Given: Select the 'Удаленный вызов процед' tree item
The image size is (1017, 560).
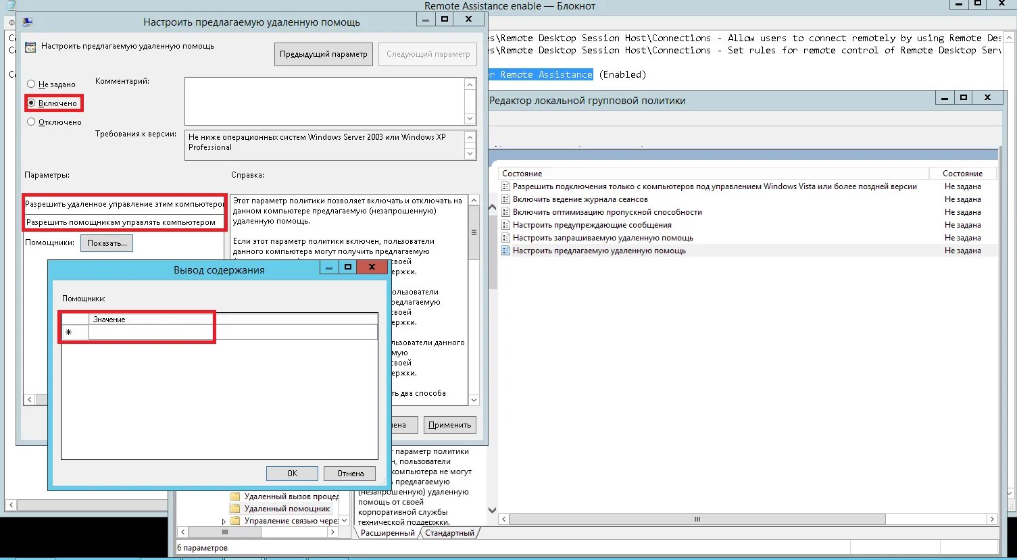Looking at the screenshot, I should click(291, 497).
